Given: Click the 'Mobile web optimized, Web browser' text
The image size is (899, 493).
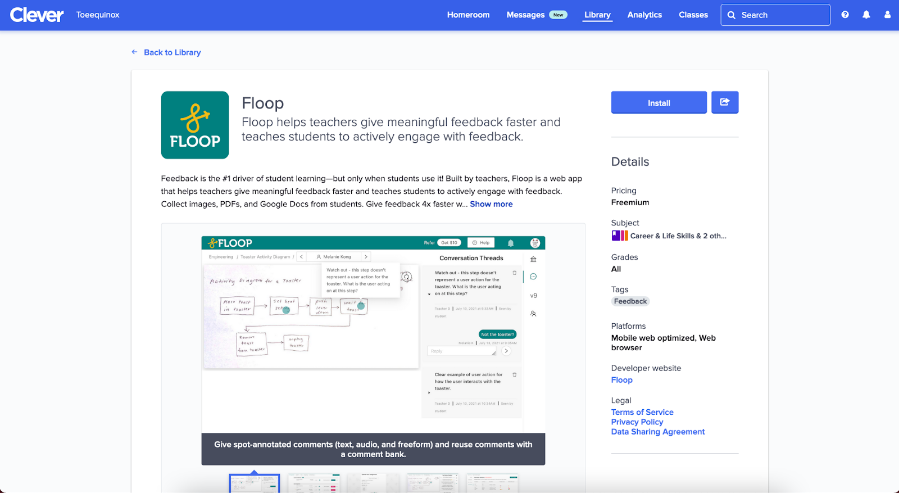Looking at the screenshot, I should tap(663, 342).
